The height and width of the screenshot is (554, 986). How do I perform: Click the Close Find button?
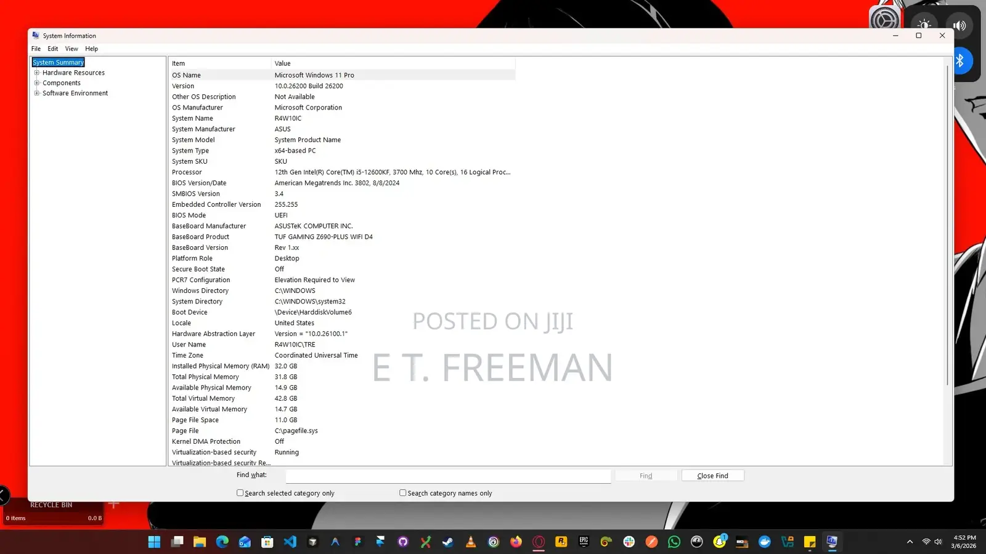[712, 476]
